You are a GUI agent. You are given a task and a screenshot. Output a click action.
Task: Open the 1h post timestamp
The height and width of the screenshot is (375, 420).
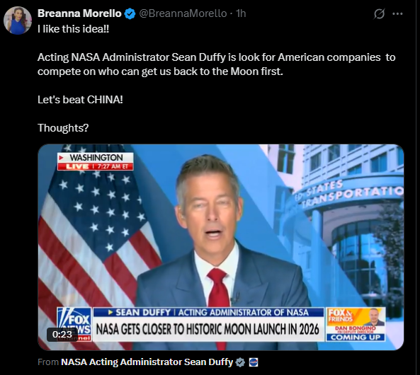241,13
